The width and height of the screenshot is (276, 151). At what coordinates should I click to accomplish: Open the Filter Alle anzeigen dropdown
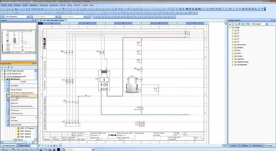[267, 24]
